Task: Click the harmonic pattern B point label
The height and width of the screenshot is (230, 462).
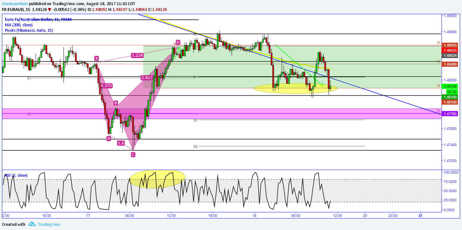Action: (x=116, y=103)
